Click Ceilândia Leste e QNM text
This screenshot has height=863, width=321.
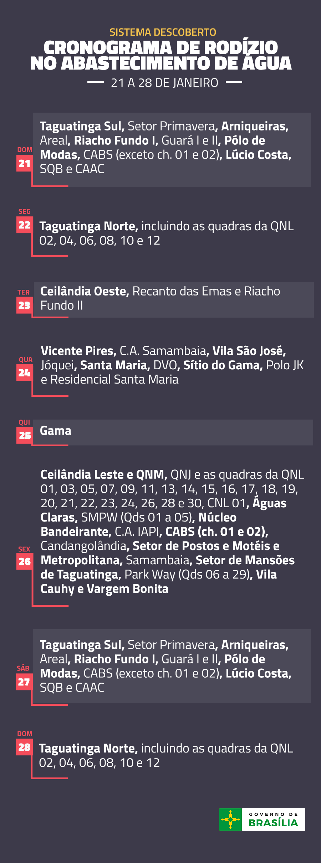(x=104, y=475)
